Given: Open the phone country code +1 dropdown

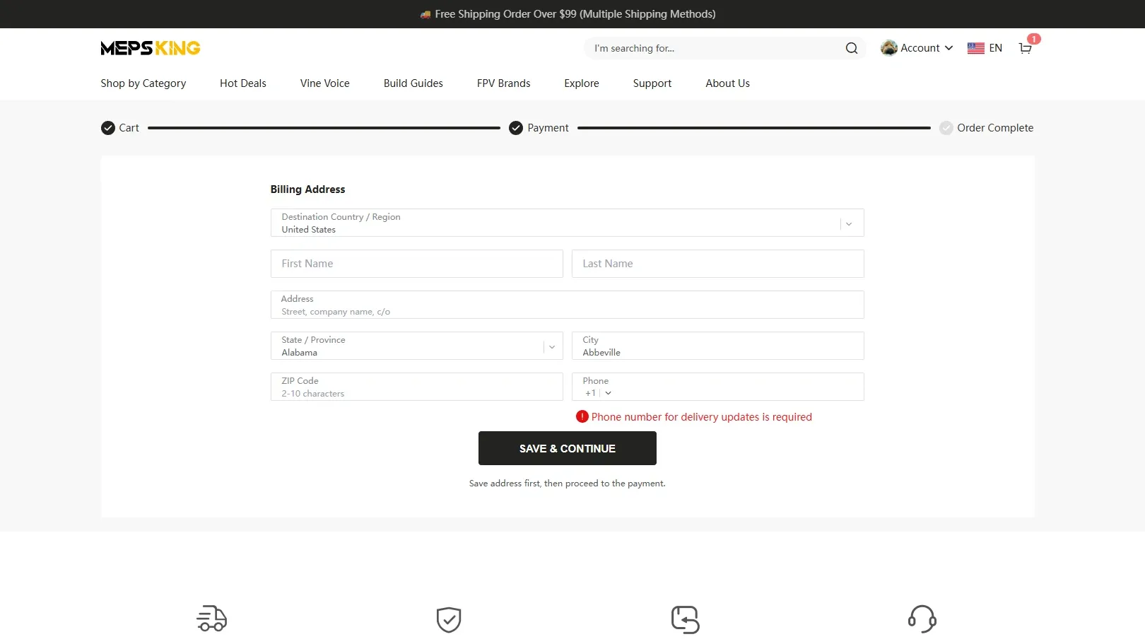Looking at the screenshot, I should tap(600, 393).
